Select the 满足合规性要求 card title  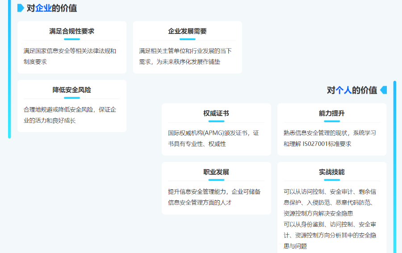tap(72, 31)
